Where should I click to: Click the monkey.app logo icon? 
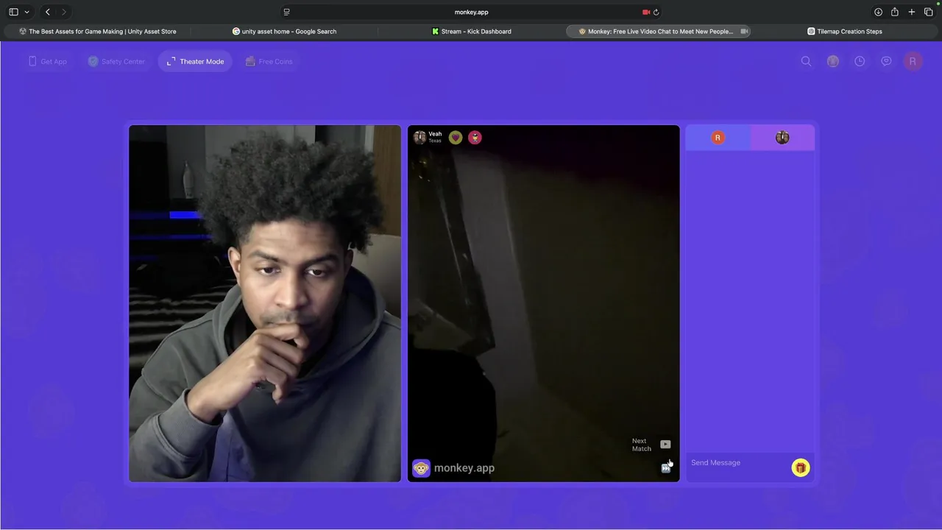tap(421, 468)
